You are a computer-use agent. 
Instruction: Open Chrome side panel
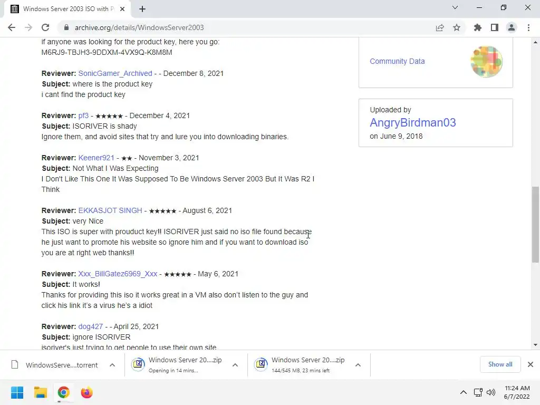pos(495,27)
